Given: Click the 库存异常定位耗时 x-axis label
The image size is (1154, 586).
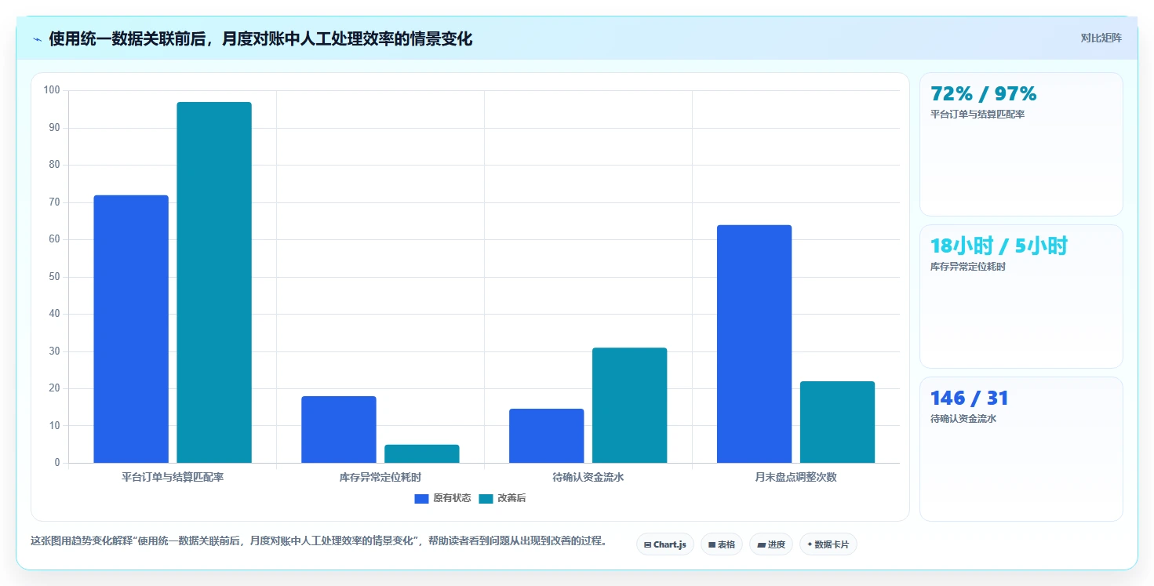Looking at the screenshot, I should pos(380,477).
